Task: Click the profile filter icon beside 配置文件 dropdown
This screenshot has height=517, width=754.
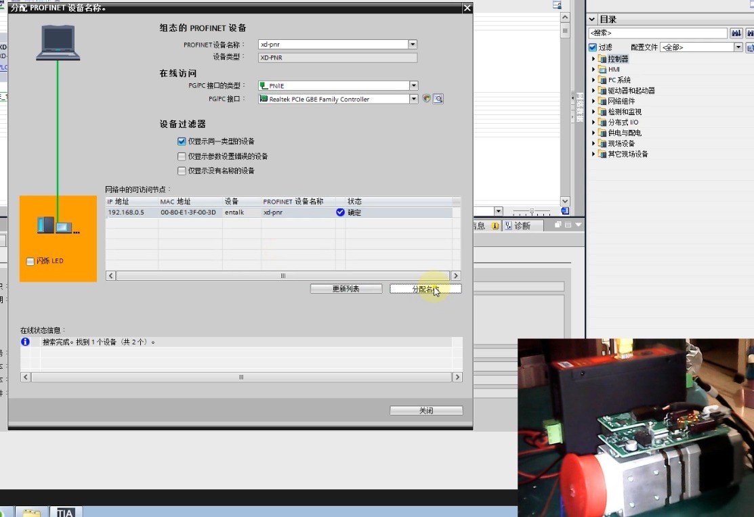Action: 750,47
